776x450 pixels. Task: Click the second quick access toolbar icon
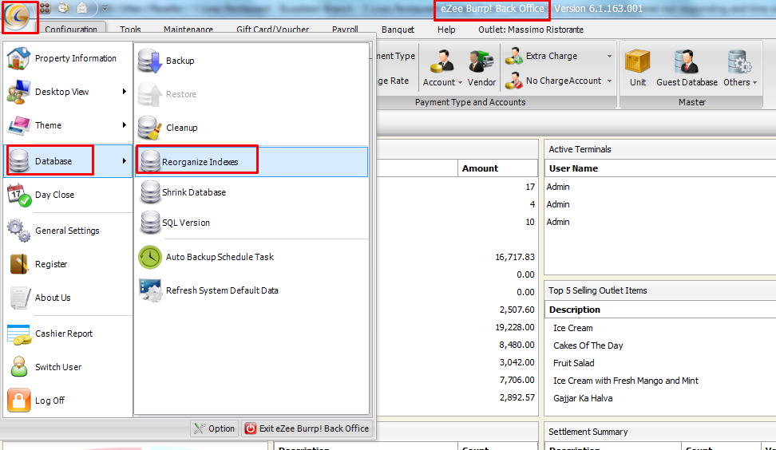tap(63, 8)
